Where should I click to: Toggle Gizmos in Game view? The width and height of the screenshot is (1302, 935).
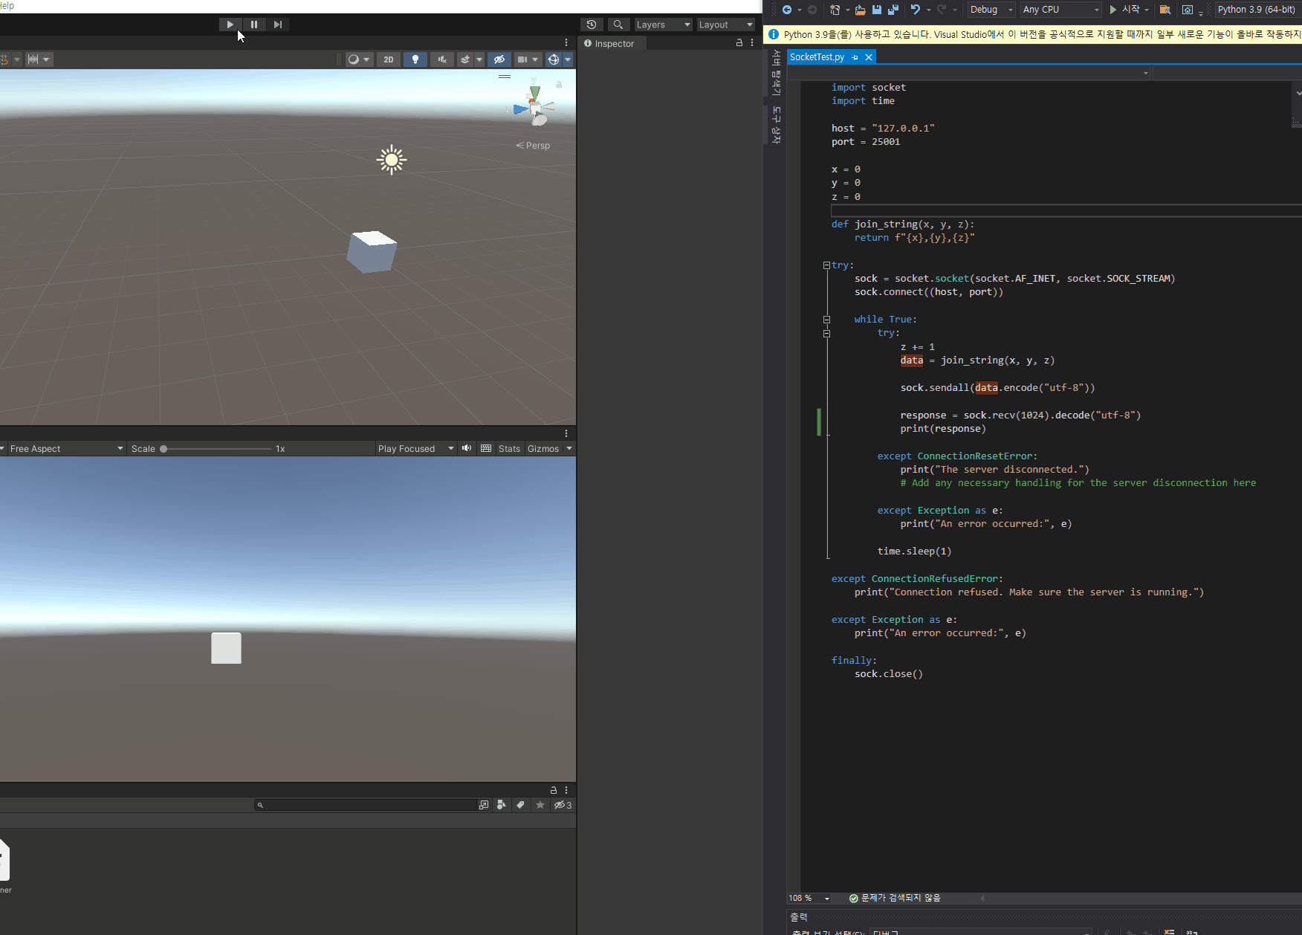[543, 449]
